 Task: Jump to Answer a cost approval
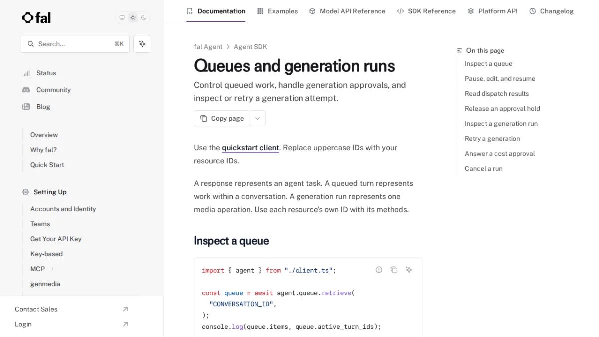tap(500, 154)
